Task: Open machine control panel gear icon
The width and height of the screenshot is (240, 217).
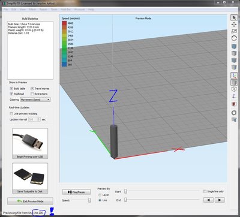Action: [234, 113]
